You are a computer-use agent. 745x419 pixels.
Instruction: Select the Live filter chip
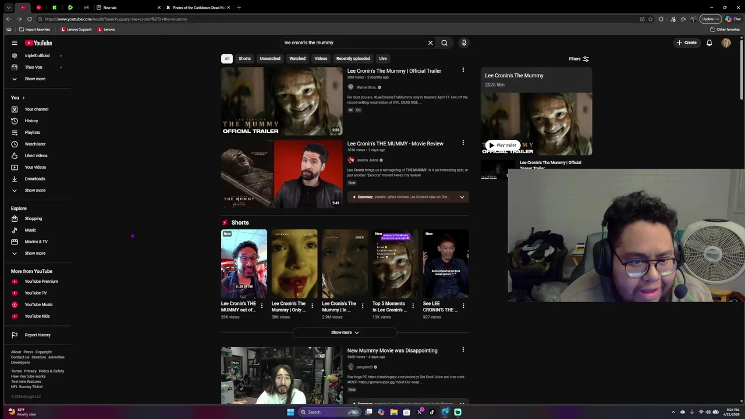coord(383,58)
